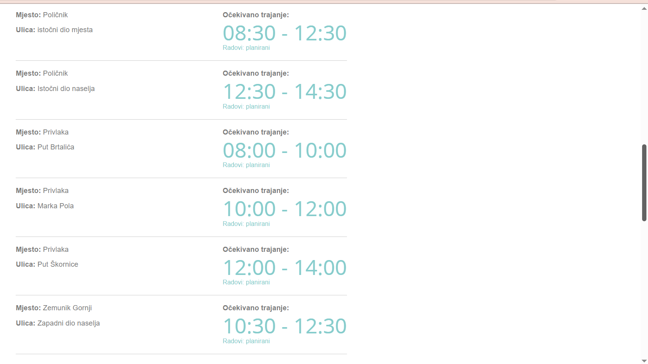Click the 'Put Škornice' street entry
The height and width of the screenshot is (364, 648).
click(x=58, y=264)
